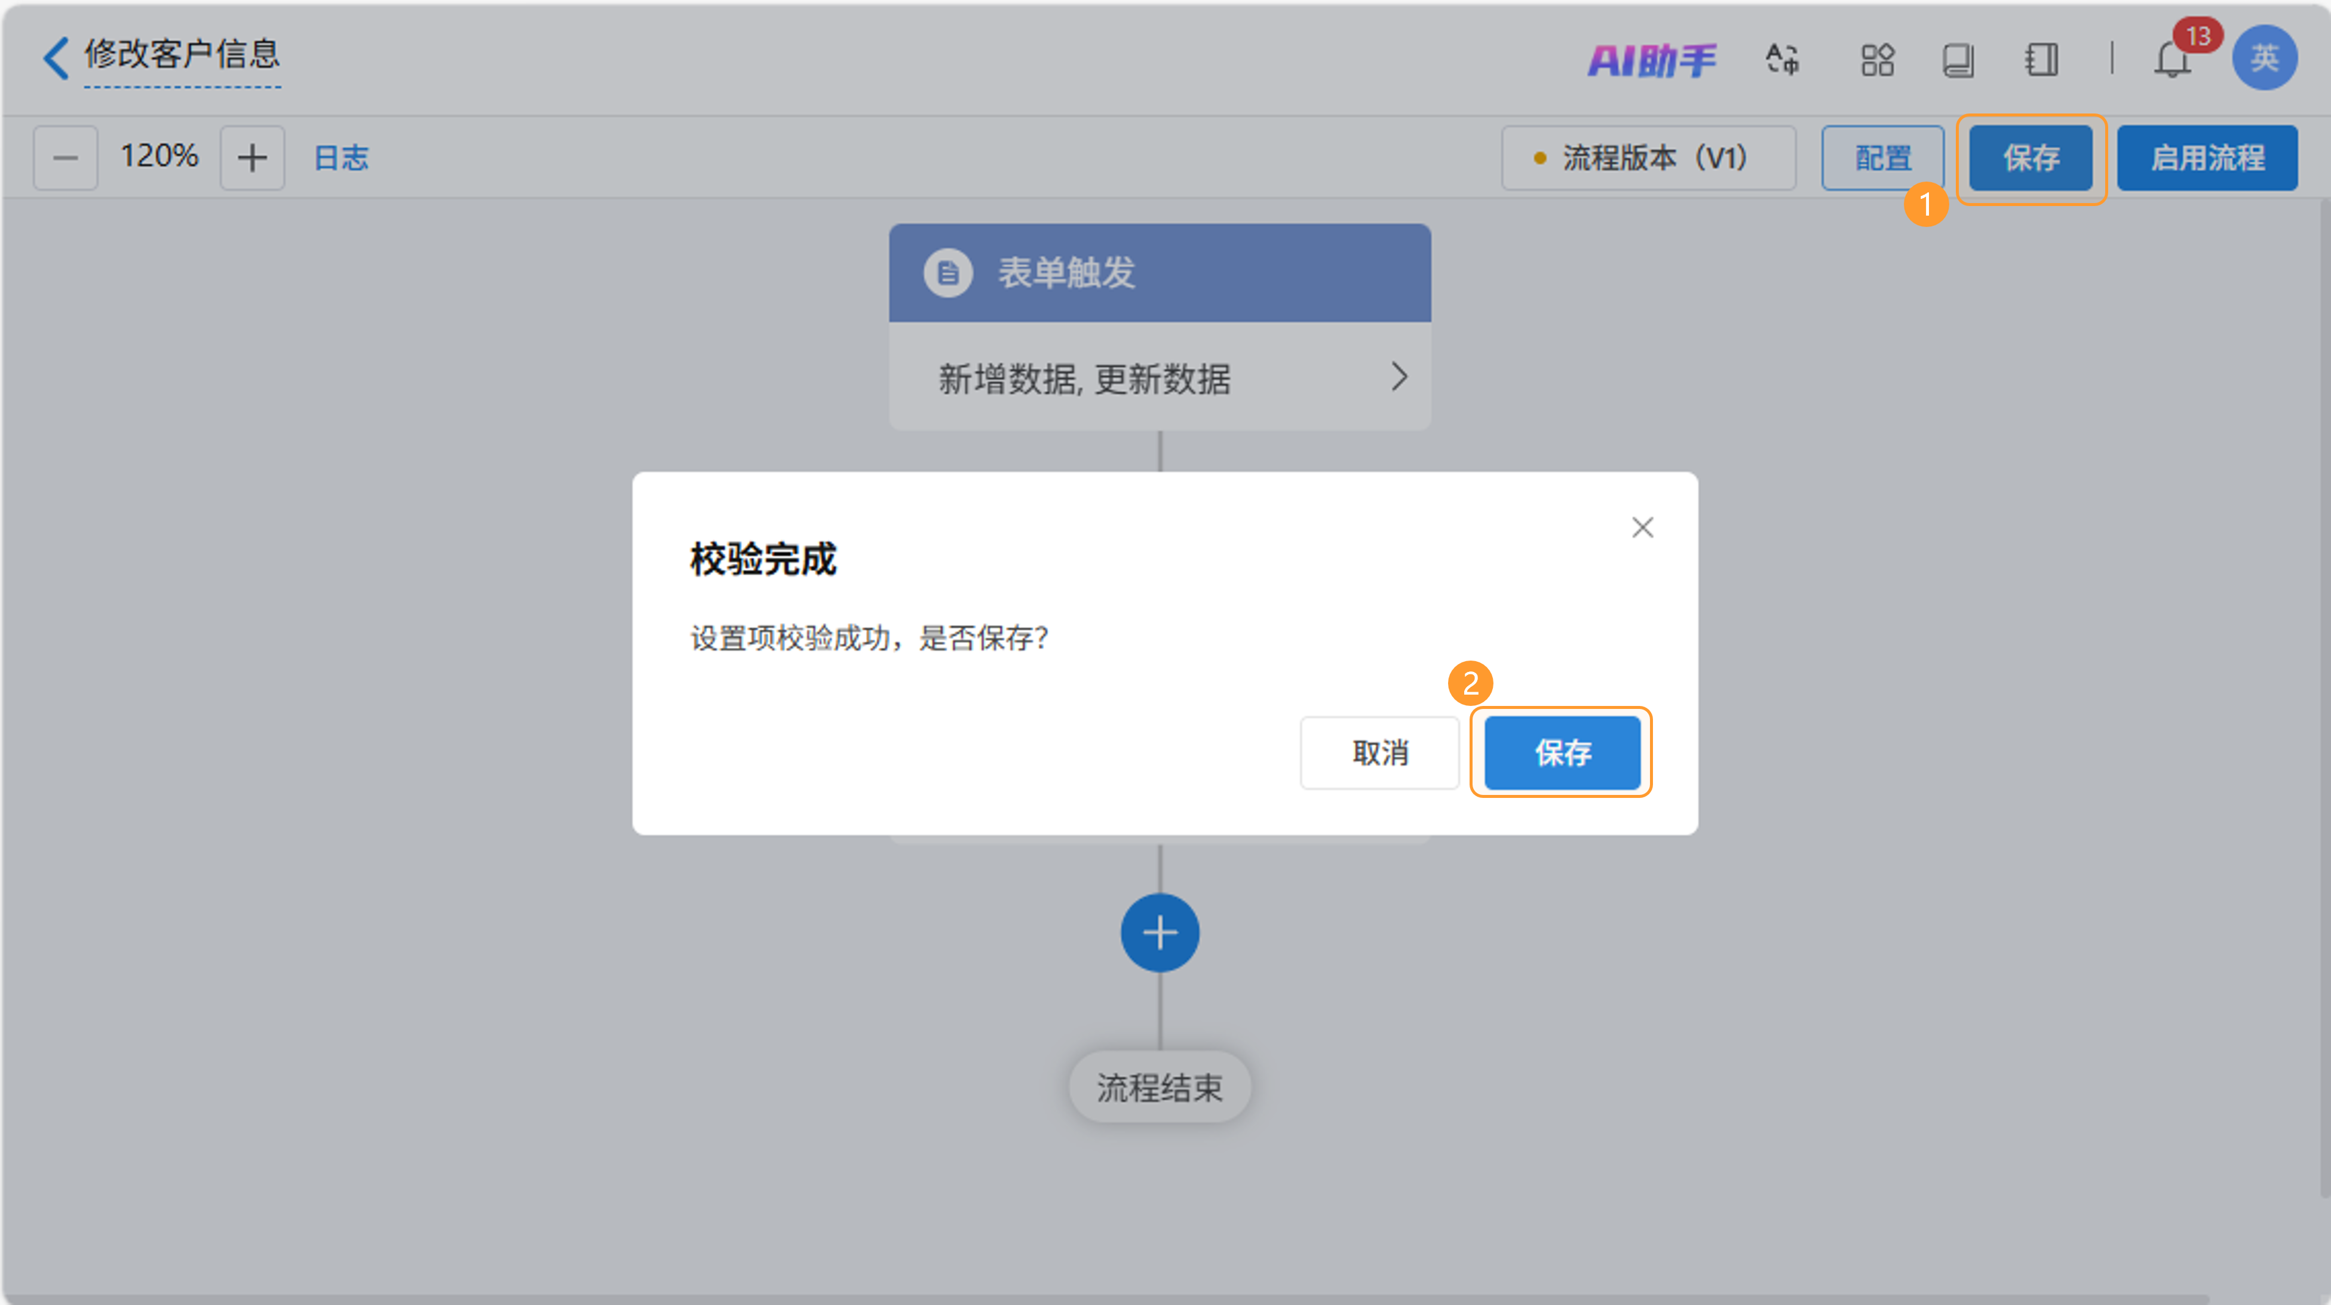Open the 流程版本 (V1) dropdown

click(x=1648, y=158)
